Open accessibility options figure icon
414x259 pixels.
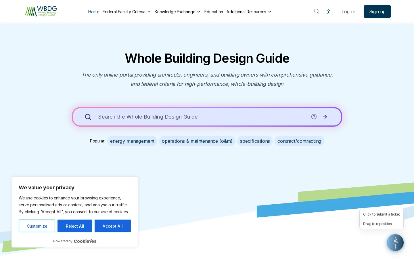(x=328, y=12)
